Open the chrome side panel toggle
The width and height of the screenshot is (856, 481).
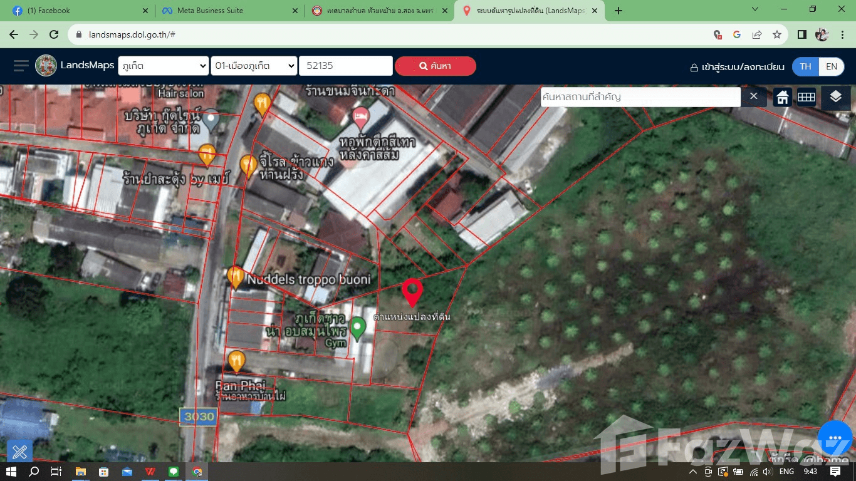(801, 34)
